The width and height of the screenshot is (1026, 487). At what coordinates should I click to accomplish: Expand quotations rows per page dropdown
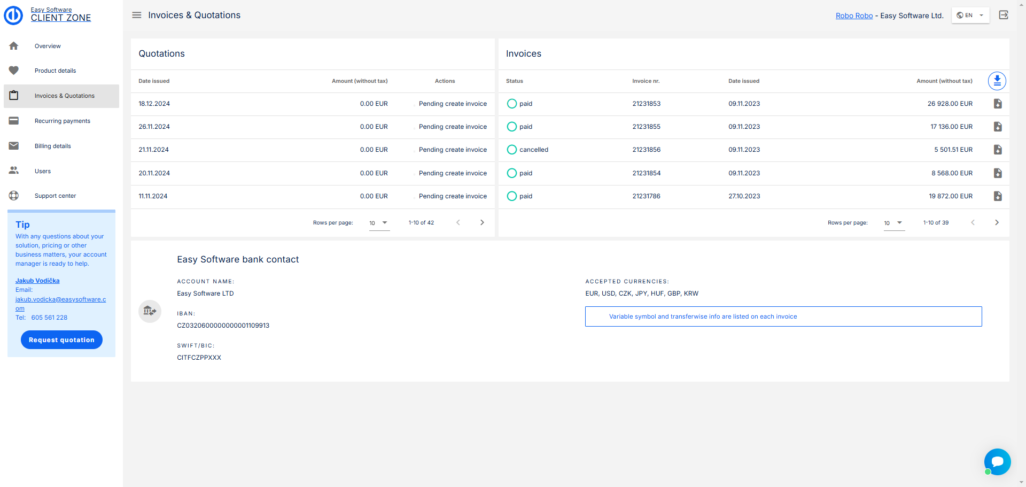(x=379, y=223)
